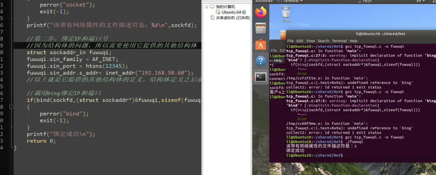Image resolution: width=436 pixels, height=175 pixels.
Task: Open the Terminal menu in the front terminal
Action: [x=339, y=41]
